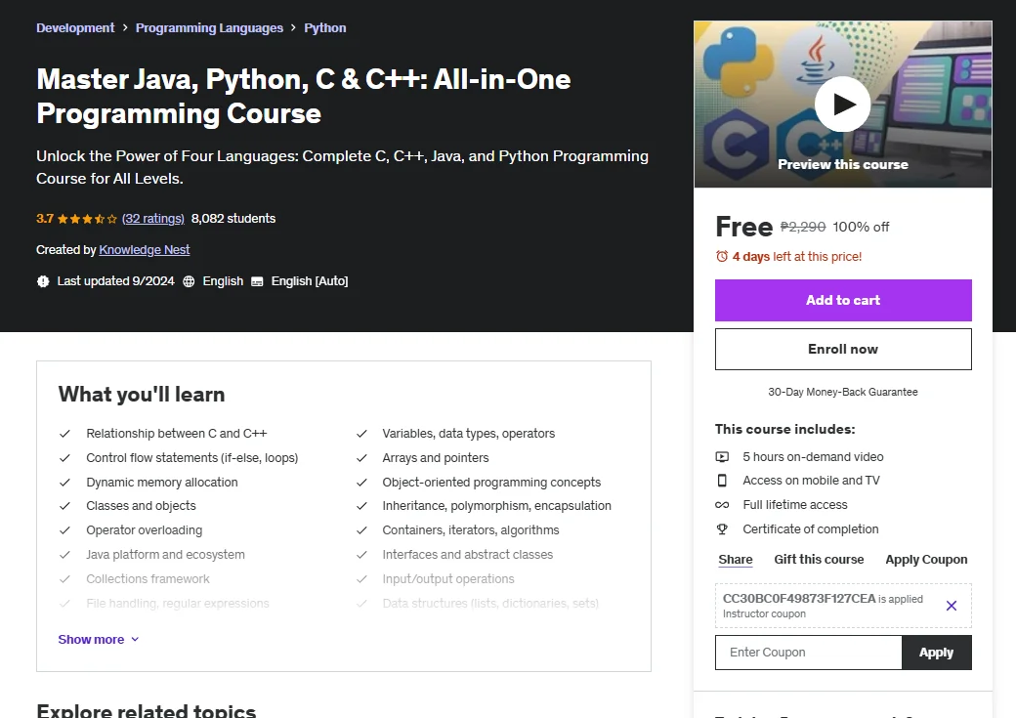Click the last updated badge icon
The width and height of the screenshot is (1016, 718).
click(x=43, y=281)
